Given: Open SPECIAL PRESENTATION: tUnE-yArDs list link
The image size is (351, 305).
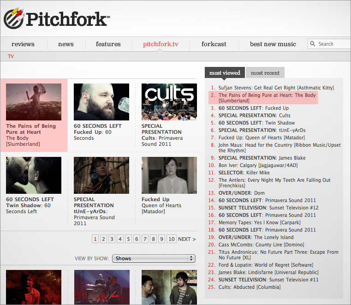Looking at the screenshot, I should 262,130.
